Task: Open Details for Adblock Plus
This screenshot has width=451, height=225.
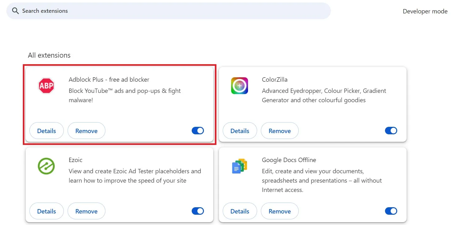Action: (x=47, y=131)
